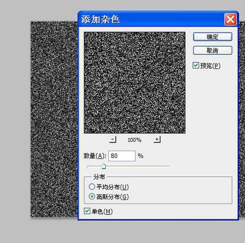245x243 pixels.
Task: Click the 添加杂色 dialog title bar
Action: 151,19
